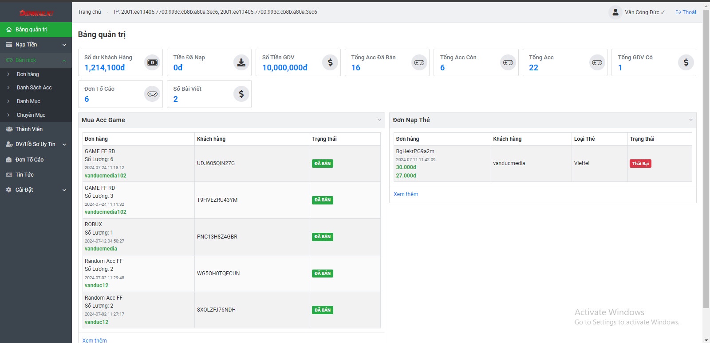710x343 pixels.
Task: Click the users icon beside Thành Viên
Action: (x=9, y=129)
